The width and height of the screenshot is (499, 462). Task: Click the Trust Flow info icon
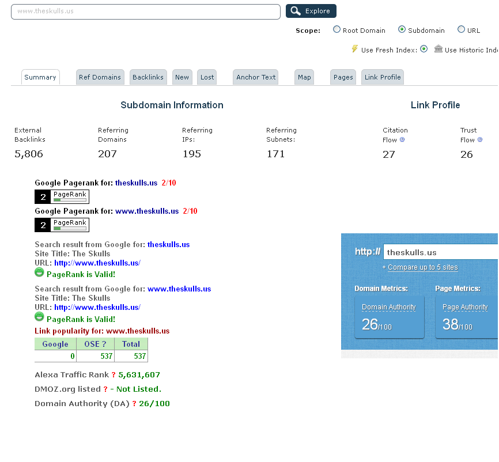pyautogui.click(x=480, y=139)
